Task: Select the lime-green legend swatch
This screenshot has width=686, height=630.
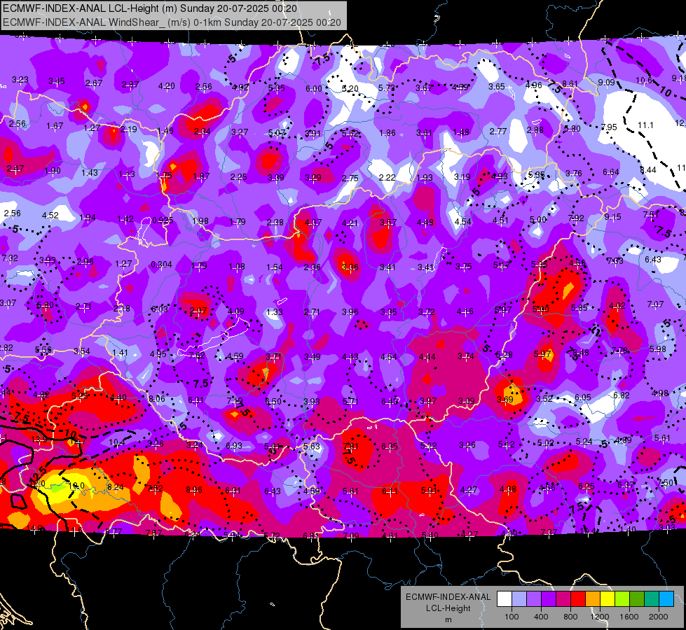Action: (x=622, y=599)
